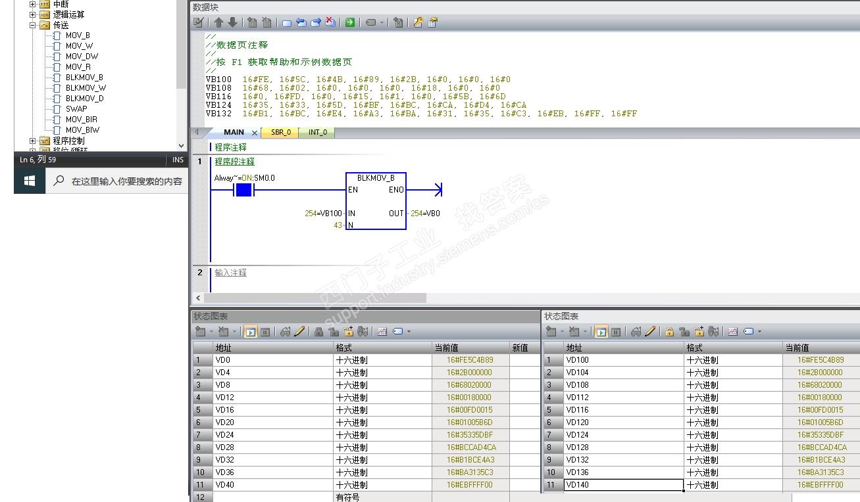Select the SWAP instruction in the tree

[76, 109]
